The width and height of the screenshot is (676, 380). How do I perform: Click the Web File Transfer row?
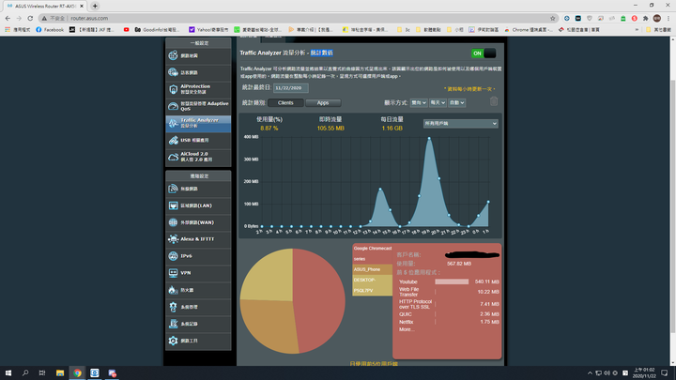point(449,292)
